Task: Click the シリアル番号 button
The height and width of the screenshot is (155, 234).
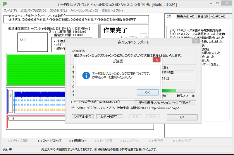Action: tap(83, 117)
